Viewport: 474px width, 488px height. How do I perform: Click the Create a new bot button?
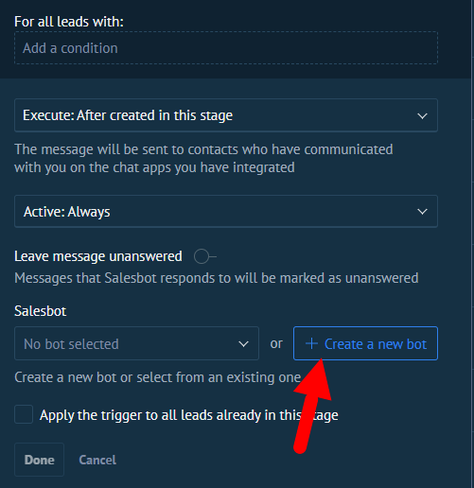tap(365, 343)
